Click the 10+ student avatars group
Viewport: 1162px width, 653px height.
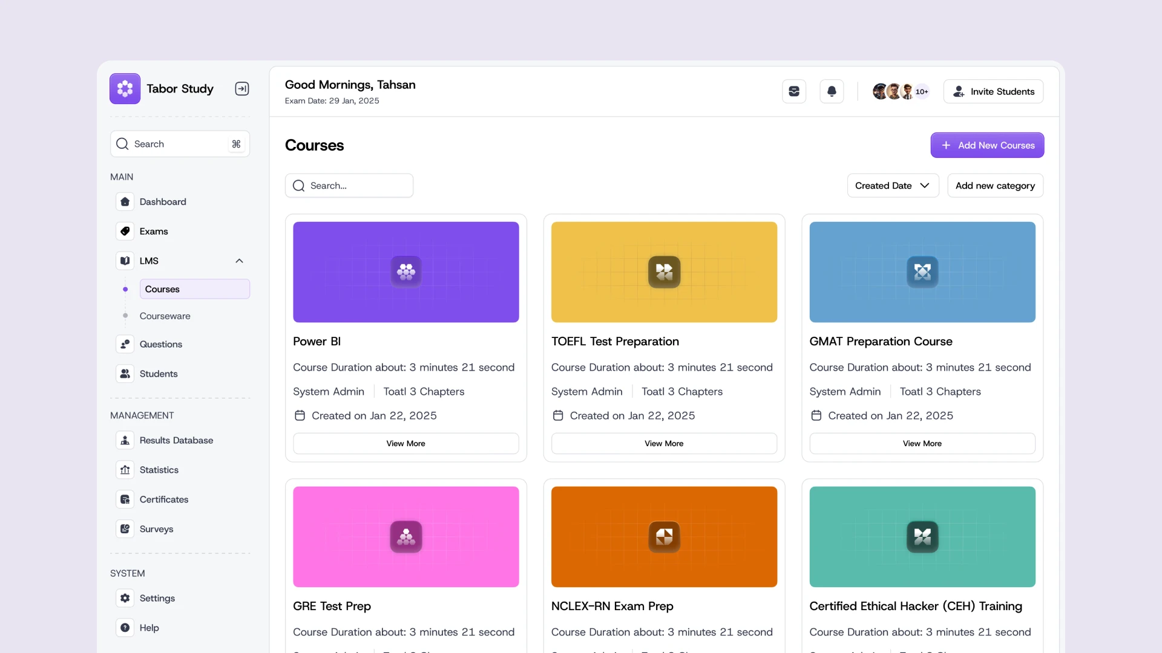[901, 91]
